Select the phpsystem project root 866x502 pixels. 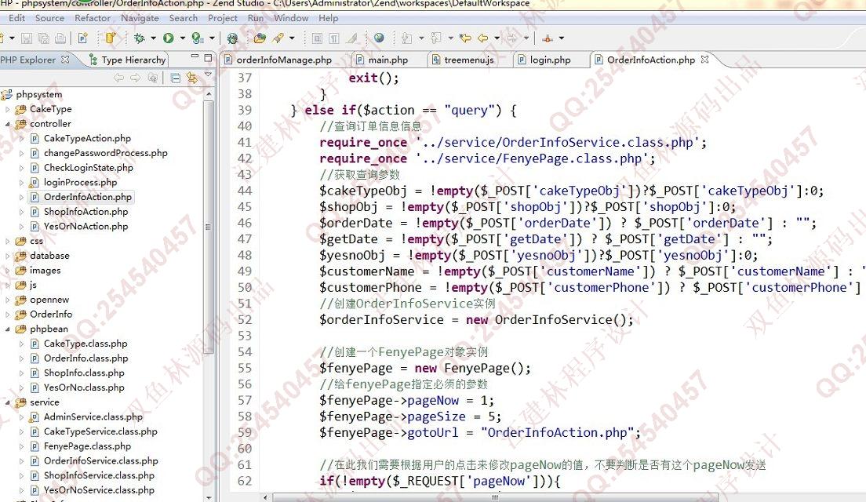tap(38, 94)
